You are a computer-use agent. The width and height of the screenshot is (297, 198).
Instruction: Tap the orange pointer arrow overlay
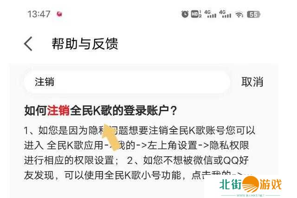[x=110, y=137]
